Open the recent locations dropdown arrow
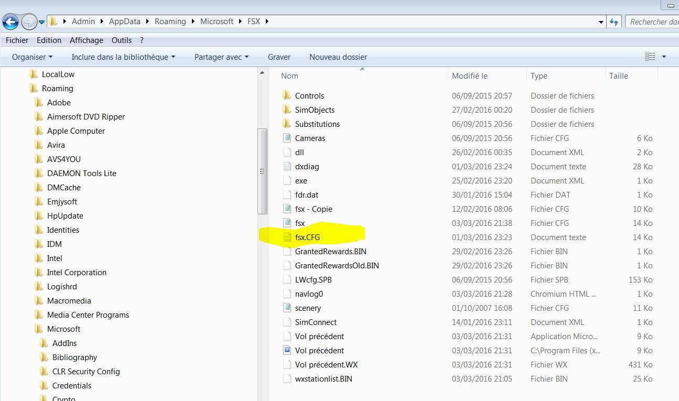The width and height of the screenshot is (679, 401). coord(42,22)
